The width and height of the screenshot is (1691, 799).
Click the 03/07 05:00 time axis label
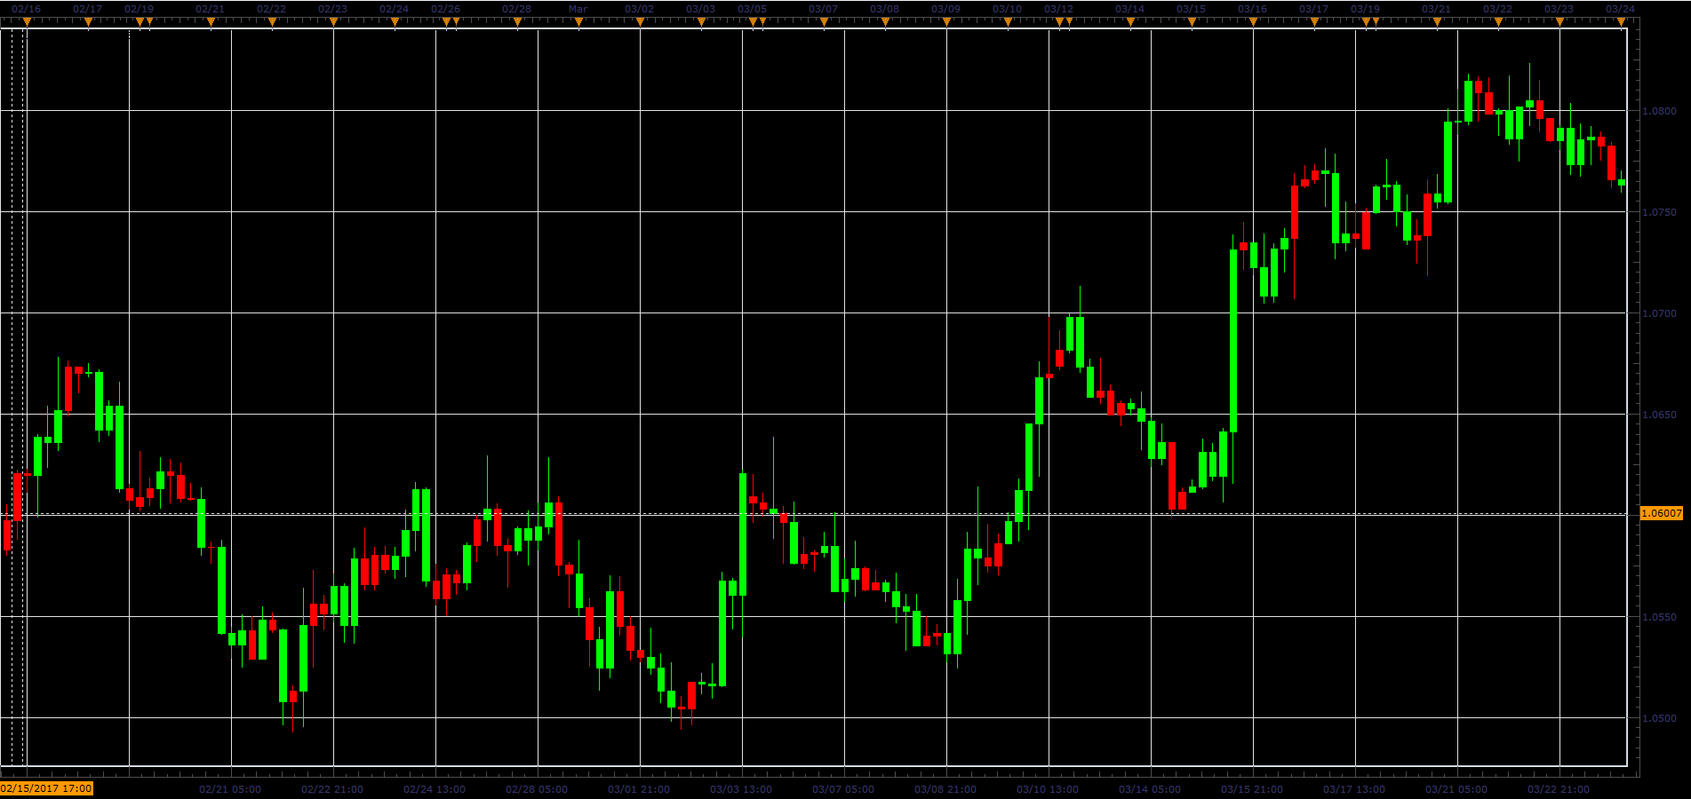tap(843, 789)
